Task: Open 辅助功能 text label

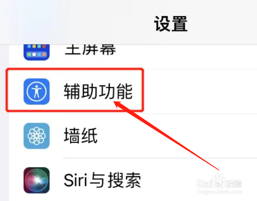Action: coord(98,91)
